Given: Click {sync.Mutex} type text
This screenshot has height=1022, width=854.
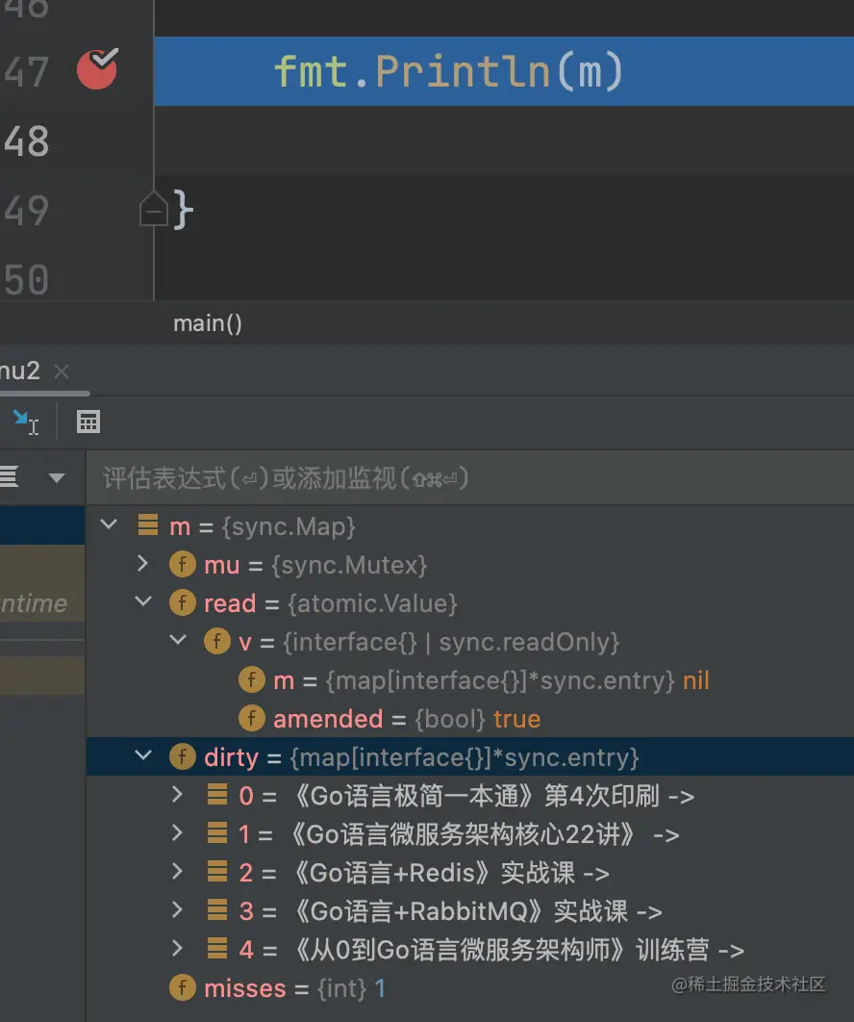Looking at the screenshot, I should [x=348, y=565].
